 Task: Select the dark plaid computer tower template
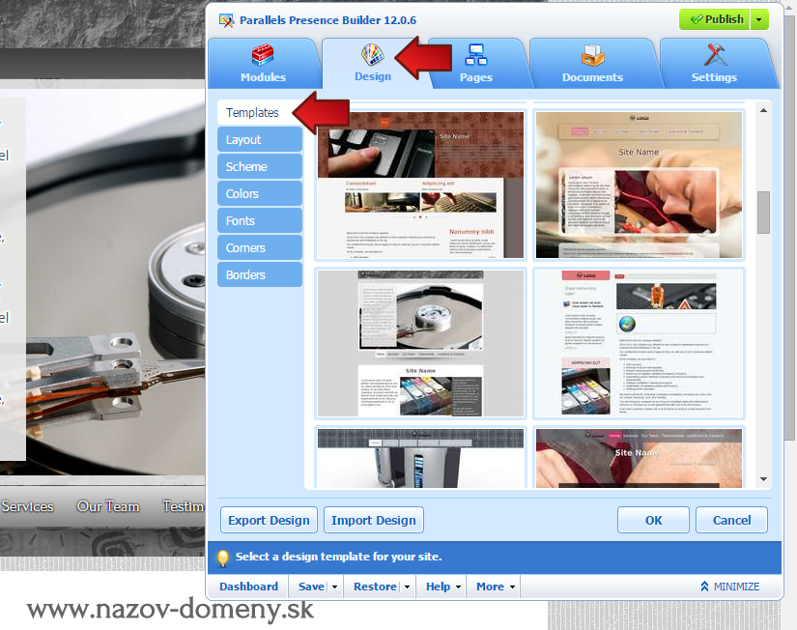pos(420,458)
